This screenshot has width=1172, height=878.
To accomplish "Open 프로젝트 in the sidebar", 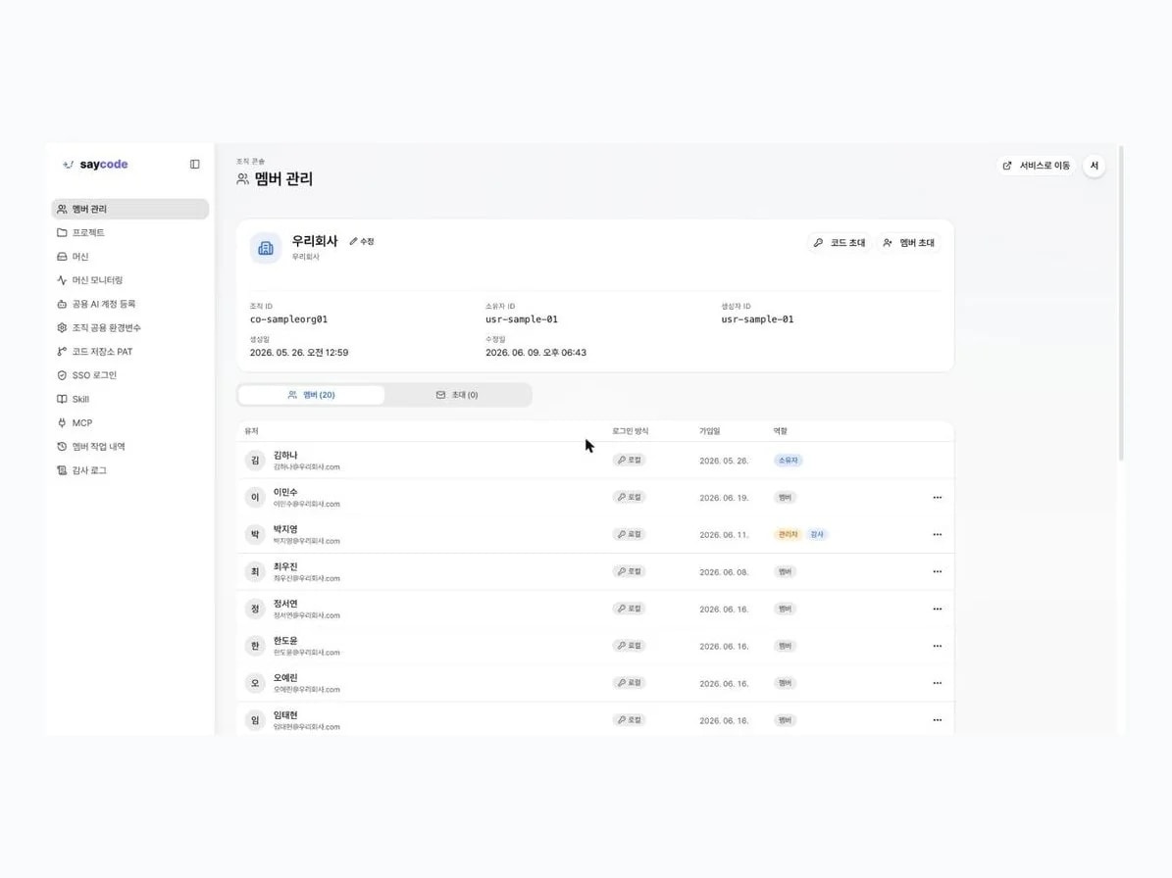I will [130, 233].
